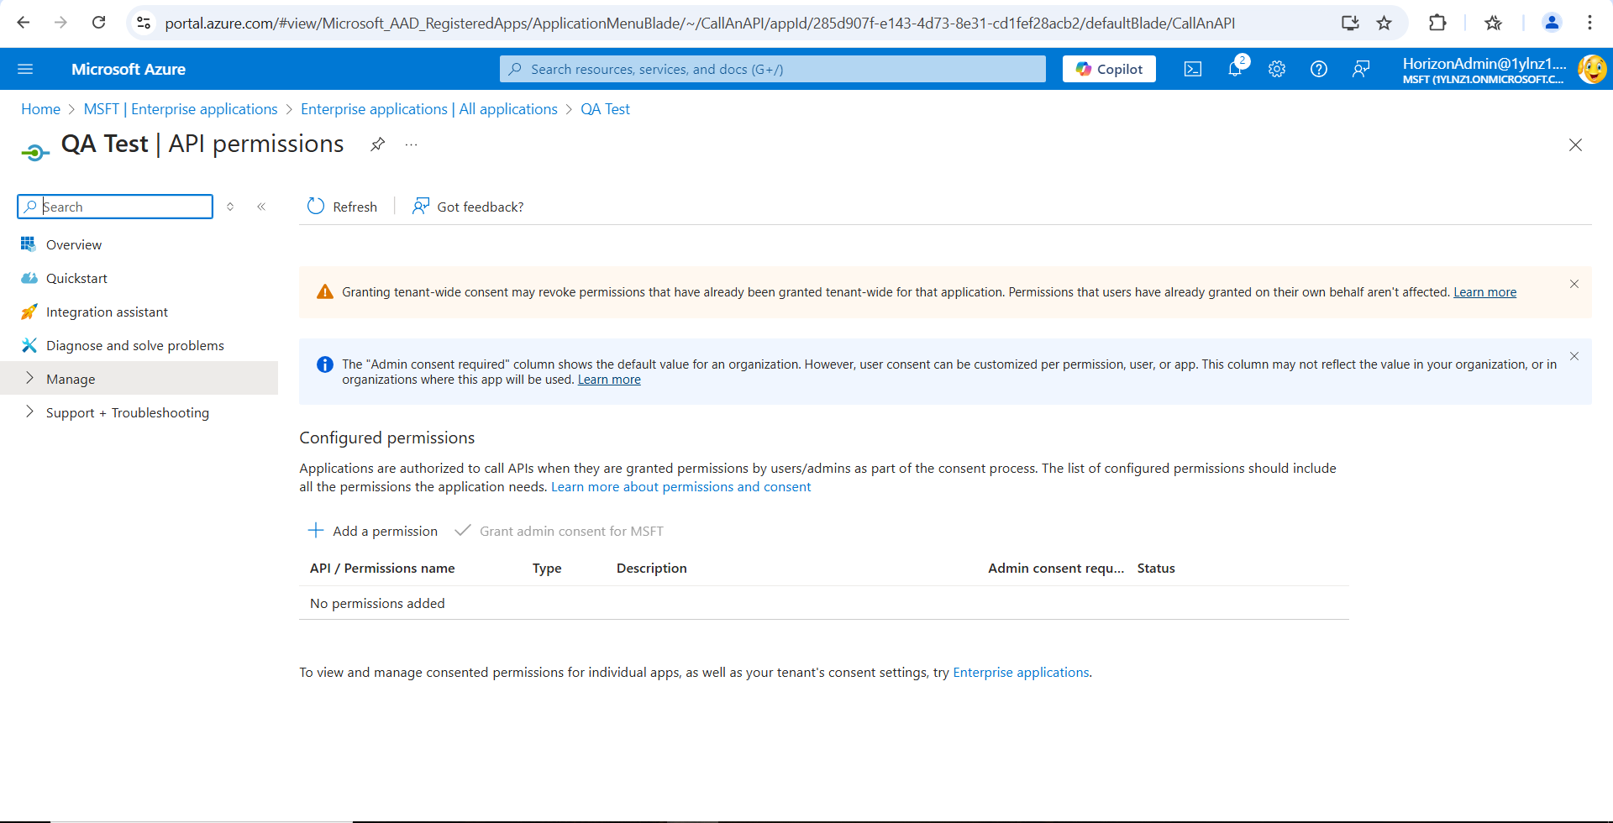Open the browser extensions puzzle icon
This screenshot has width=1613, height=823.
click(x=1437, y=23)
